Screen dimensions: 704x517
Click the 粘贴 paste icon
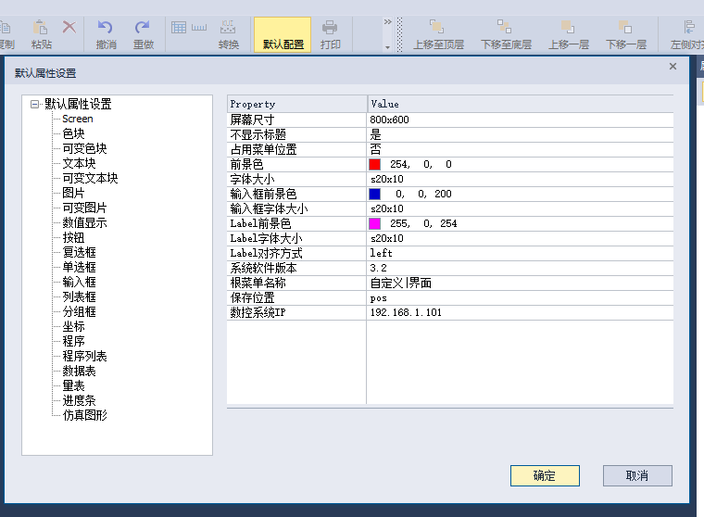point(41,28)
